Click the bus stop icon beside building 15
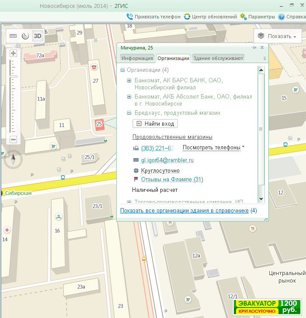This screenshot has height=318, width=306. (x=285, y=145)
